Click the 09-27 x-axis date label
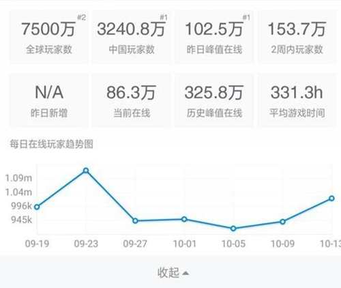 135,244
